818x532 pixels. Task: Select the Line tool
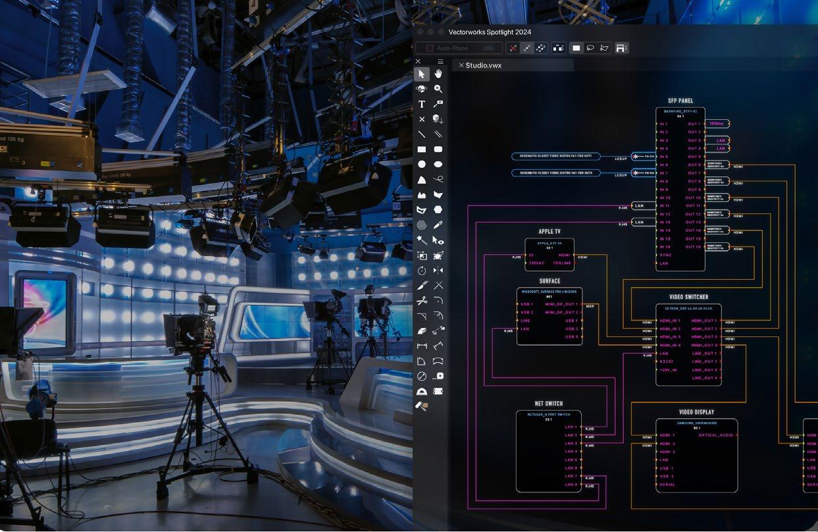point(422,134)
